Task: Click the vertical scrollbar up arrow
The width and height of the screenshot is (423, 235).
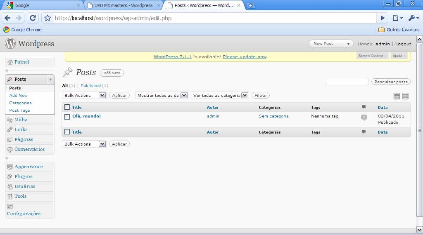Action: (420, 40)
